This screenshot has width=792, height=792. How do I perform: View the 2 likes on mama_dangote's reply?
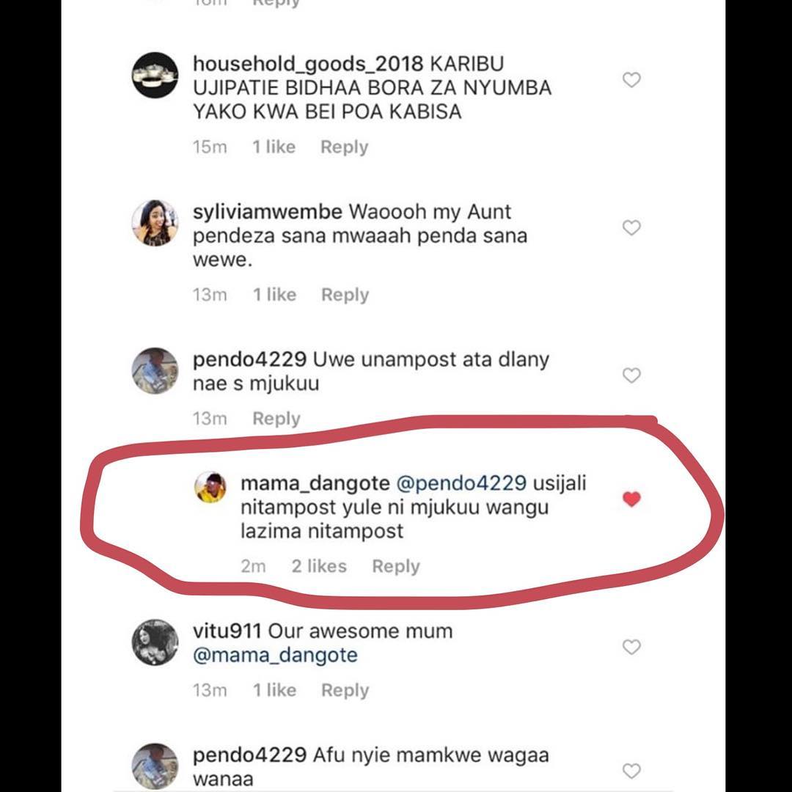(319, 566)
